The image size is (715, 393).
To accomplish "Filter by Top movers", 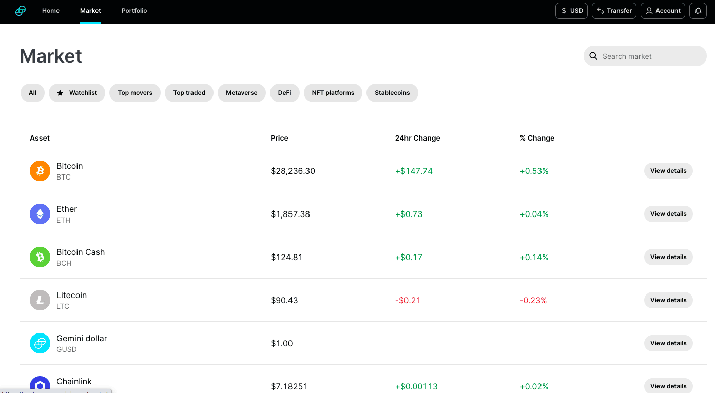I will [135, 93].
